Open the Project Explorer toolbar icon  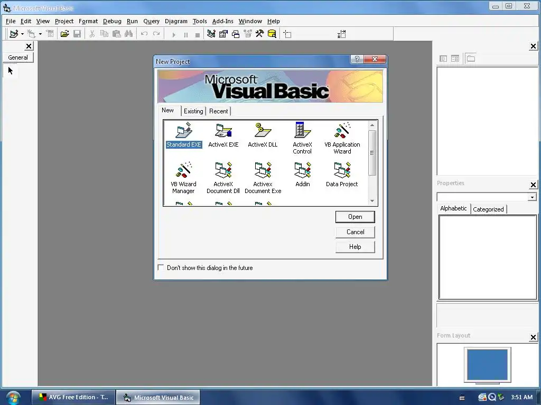tap(211, 34)
